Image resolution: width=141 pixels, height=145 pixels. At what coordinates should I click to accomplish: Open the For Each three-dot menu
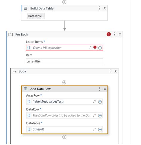point(115,34)
